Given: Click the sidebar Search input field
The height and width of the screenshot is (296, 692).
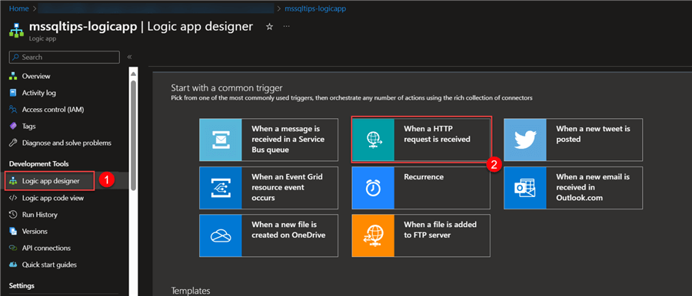Looking at the screenshot, I should (65, 58).
